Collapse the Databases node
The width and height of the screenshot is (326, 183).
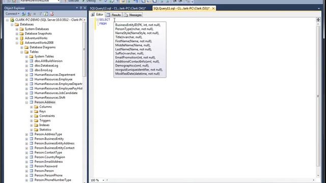click(x=12, y=24)
